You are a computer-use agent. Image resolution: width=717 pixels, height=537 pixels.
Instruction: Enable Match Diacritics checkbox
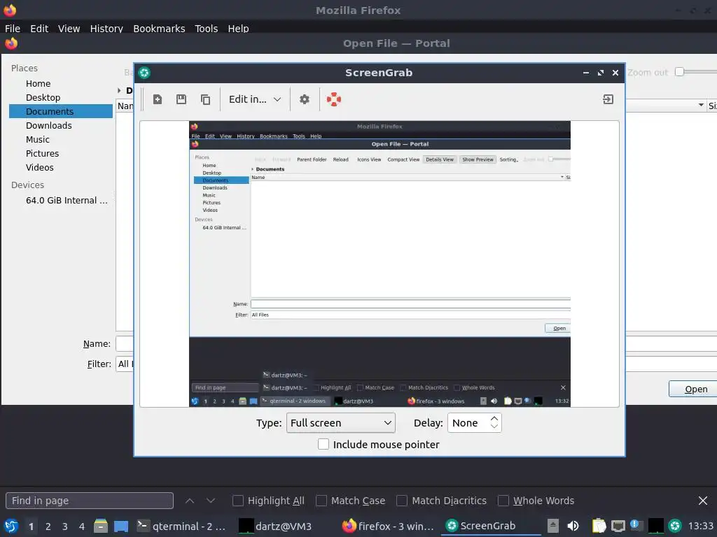pos(402,501)
